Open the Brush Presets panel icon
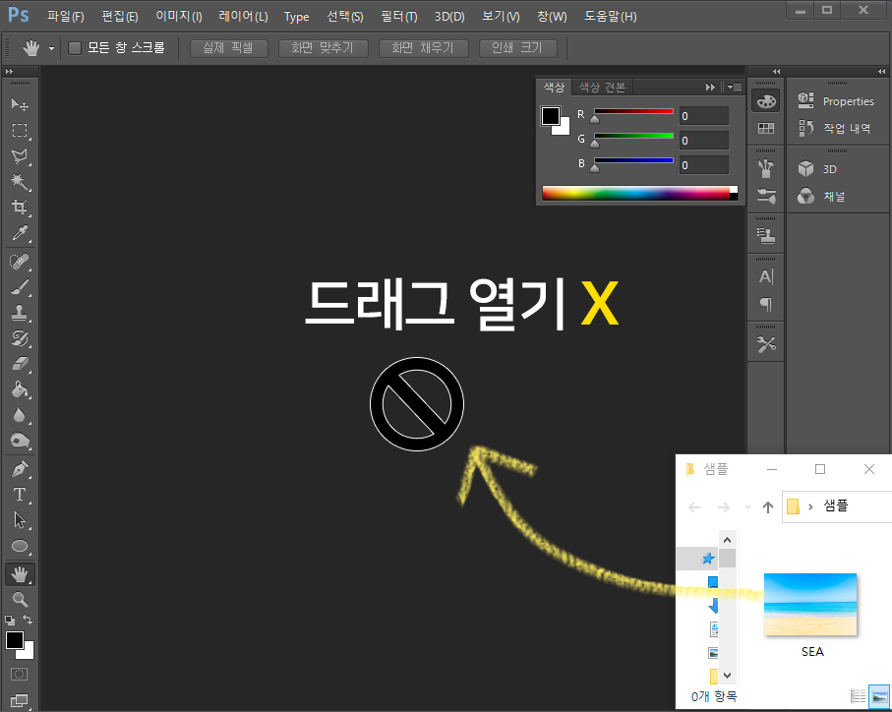Viewport: 892px width, 712px height. coord(766,197)
